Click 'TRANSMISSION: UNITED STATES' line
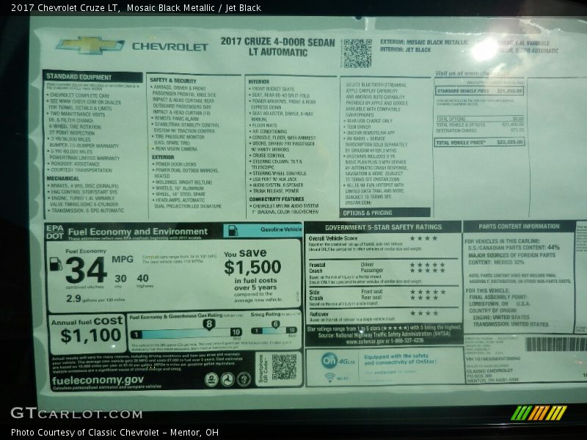Viewport: 587px width, 440px height. [510, 324]
